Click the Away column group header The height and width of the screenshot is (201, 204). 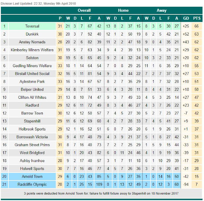[162, 10]
